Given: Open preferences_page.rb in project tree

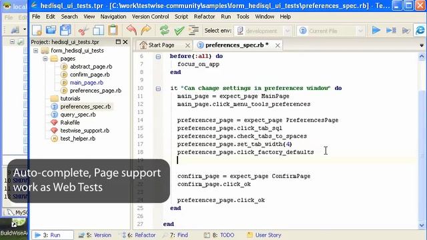Looking at the screenshot, I should click(x=95, y=91).
